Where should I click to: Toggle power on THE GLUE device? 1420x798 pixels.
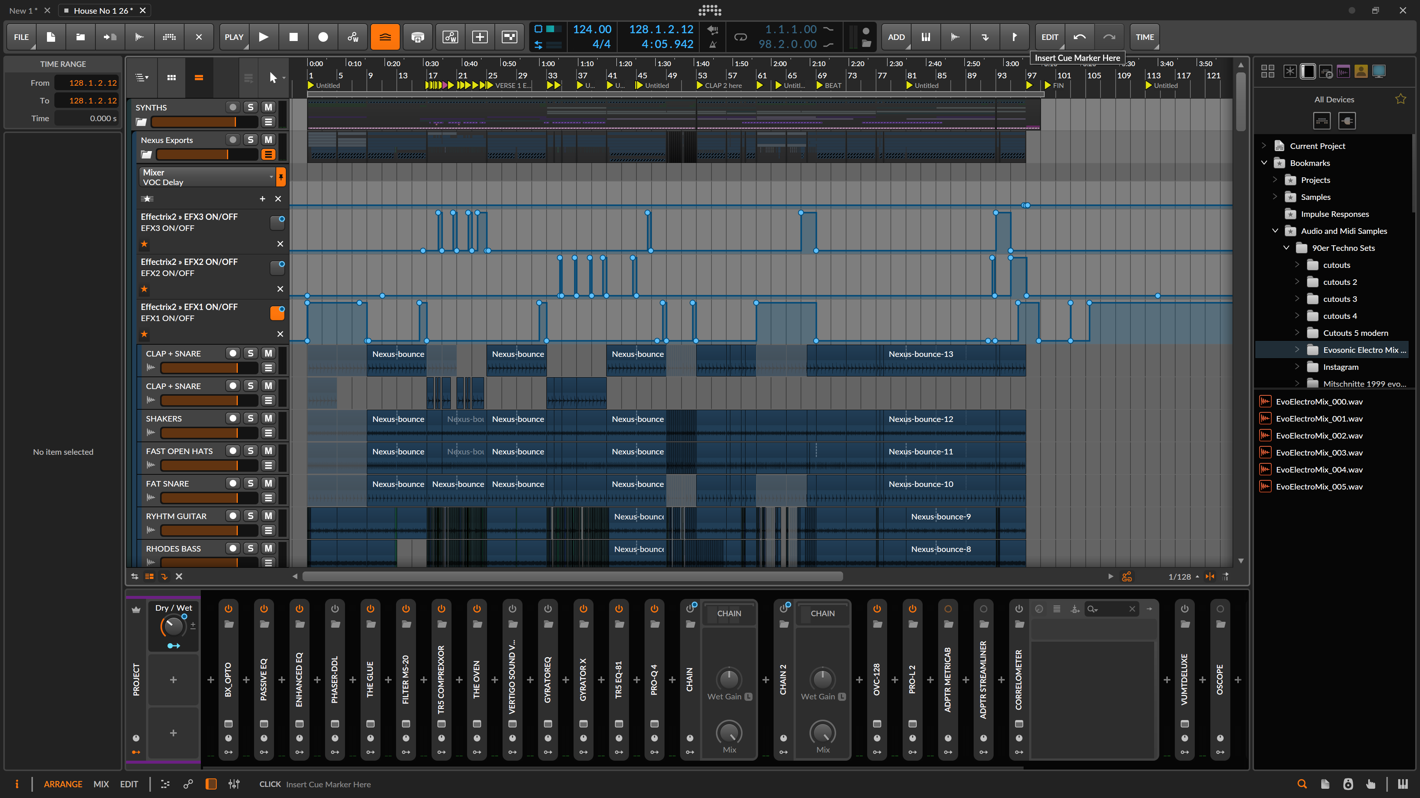click(371, 608)
